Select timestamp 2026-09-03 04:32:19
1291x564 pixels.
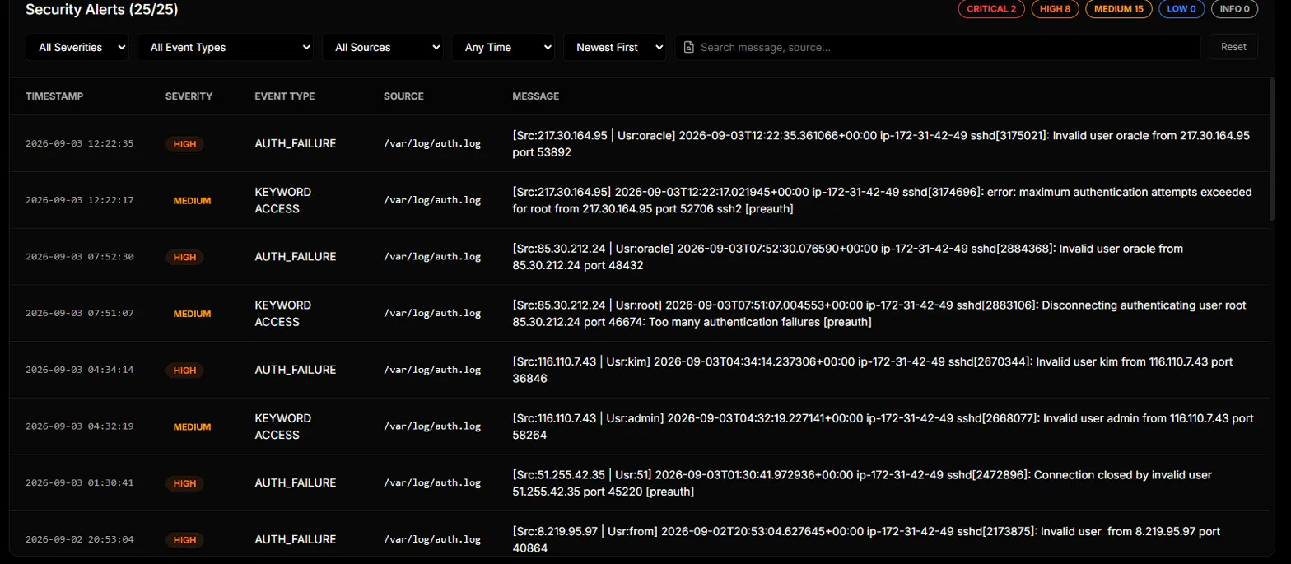79,426
